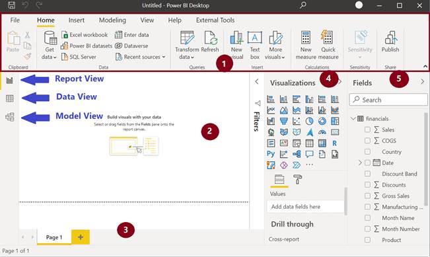Open the Modeling ribbon tab
The width and height of the screenshot is (430, 257).
point(112,20)
